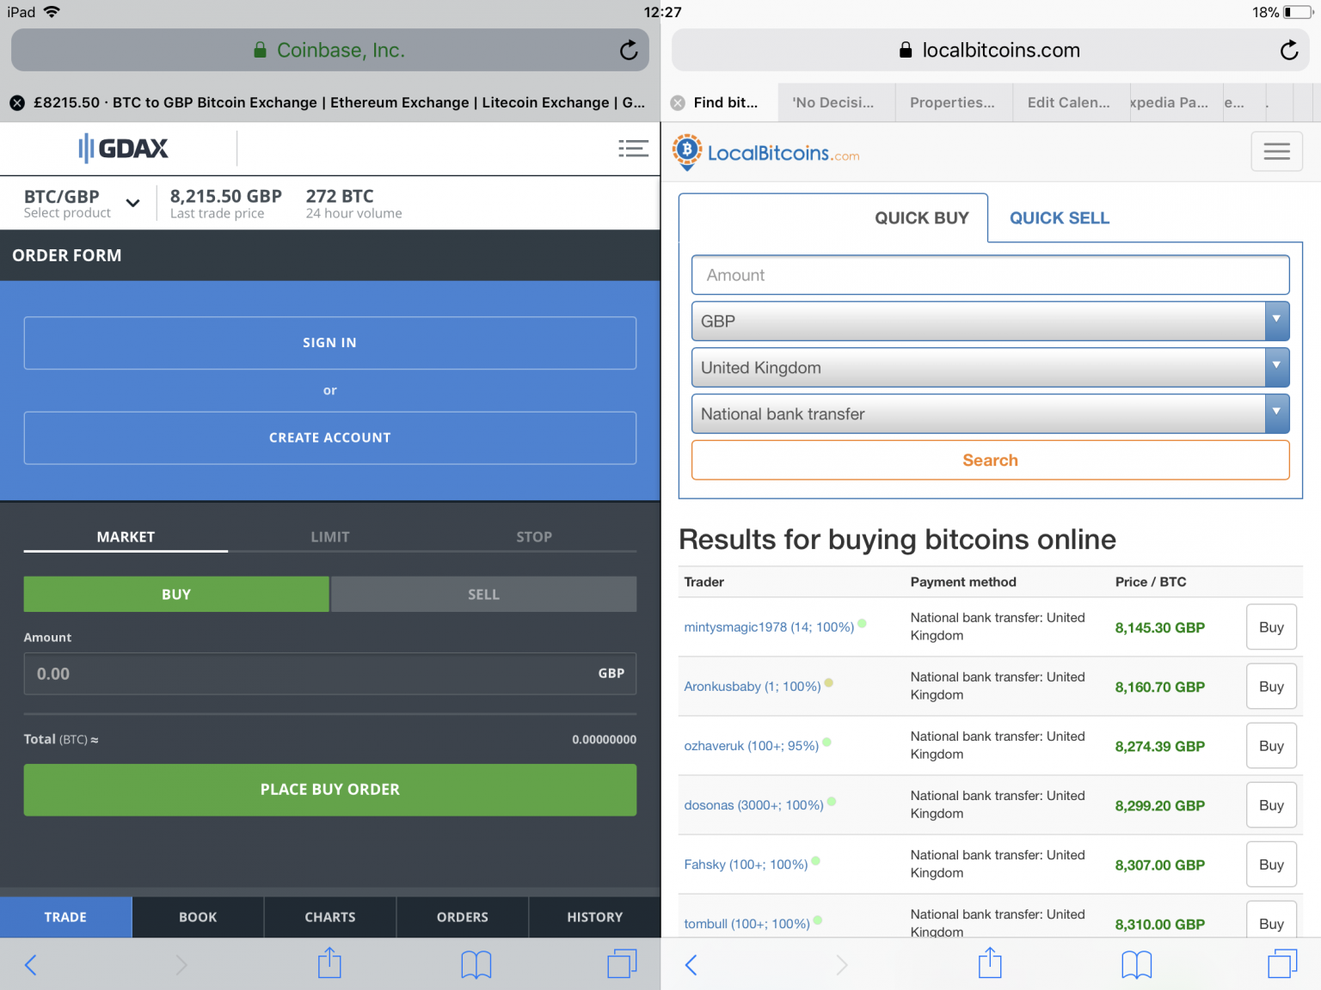1321x990 pixels.
Task: Open the National bank transfer dropdown
Action: point(990,414)
